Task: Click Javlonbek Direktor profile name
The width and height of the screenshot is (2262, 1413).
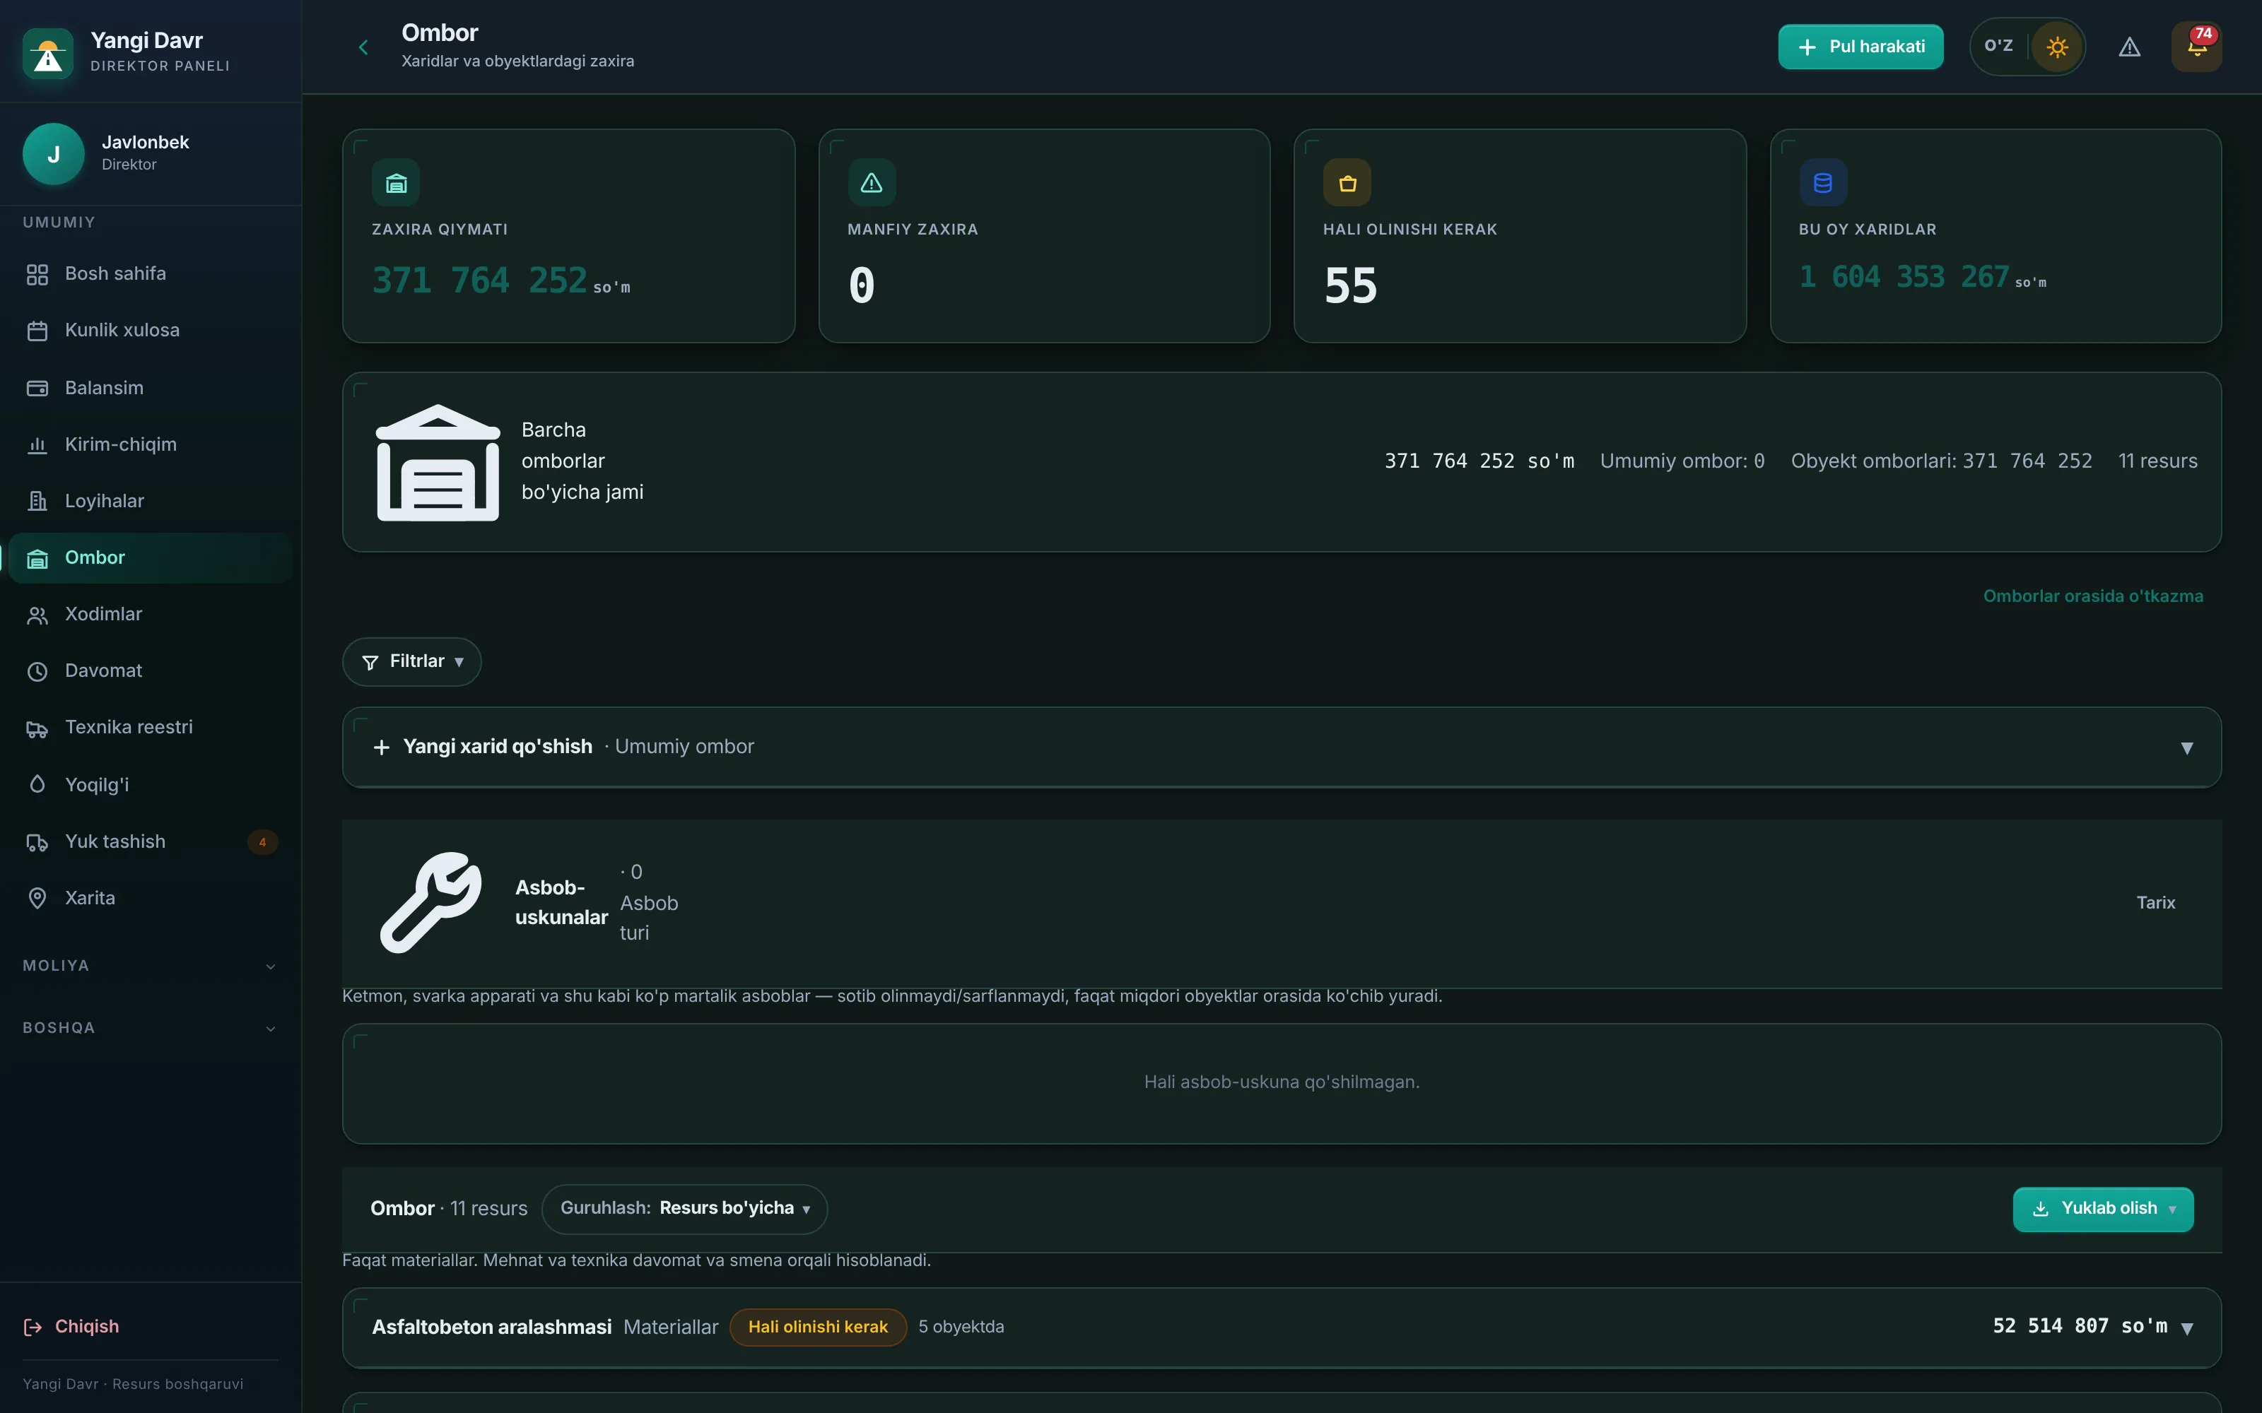Action: click(145, 153)
